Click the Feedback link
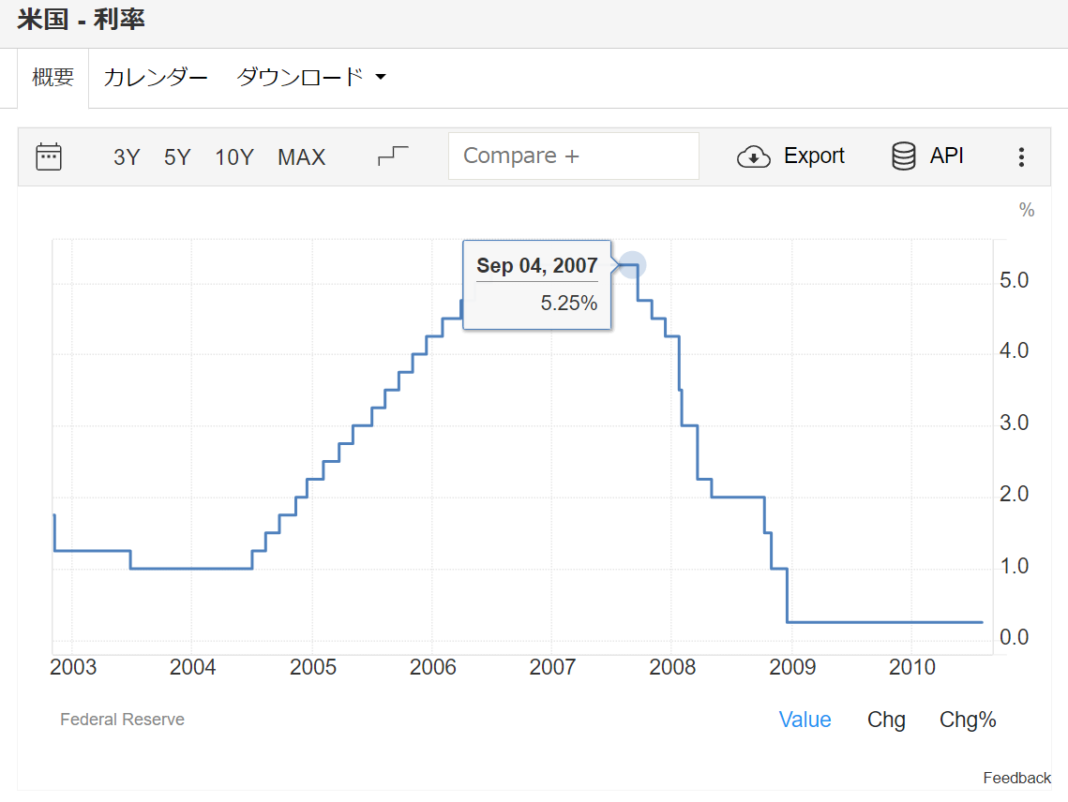 coord(1016,778)
